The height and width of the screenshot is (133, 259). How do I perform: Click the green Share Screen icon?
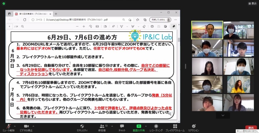(139, 126)
